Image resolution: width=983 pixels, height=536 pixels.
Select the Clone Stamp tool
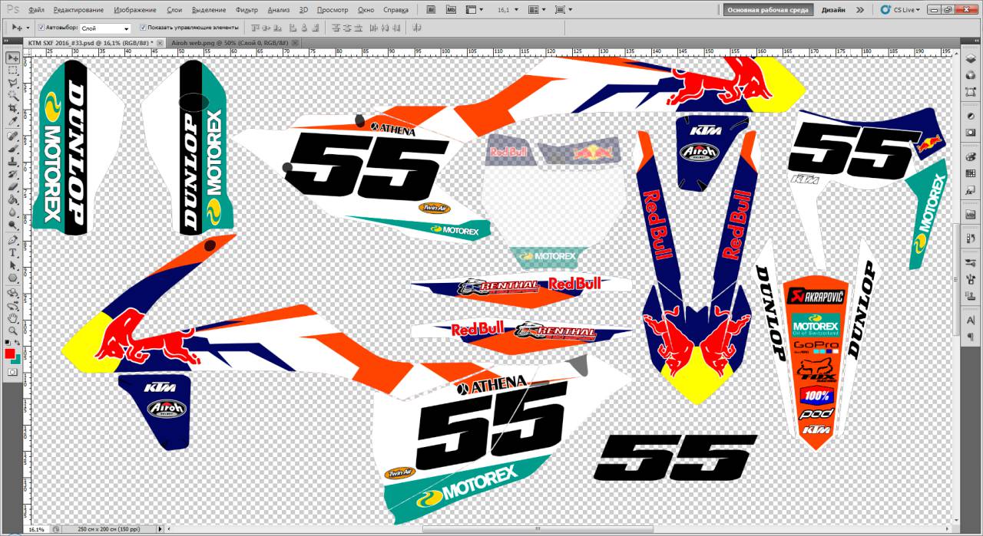(x=13, y=163)
